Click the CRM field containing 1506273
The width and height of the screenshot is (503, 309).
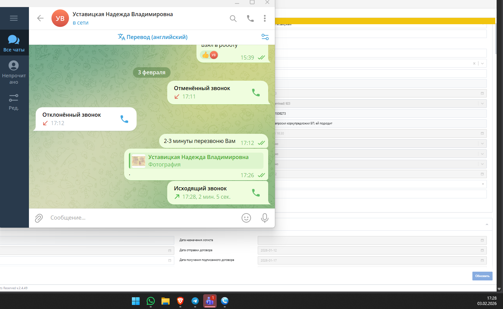point(381,114)
